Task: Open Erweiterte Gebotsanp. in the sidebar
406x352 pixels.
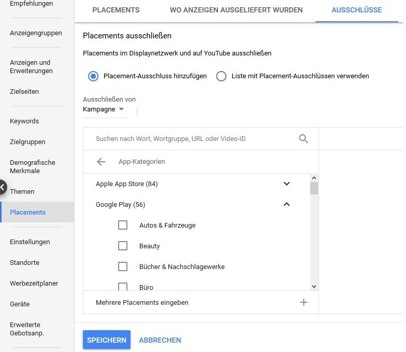Action: pyautogui.click(x=27, y=329)
